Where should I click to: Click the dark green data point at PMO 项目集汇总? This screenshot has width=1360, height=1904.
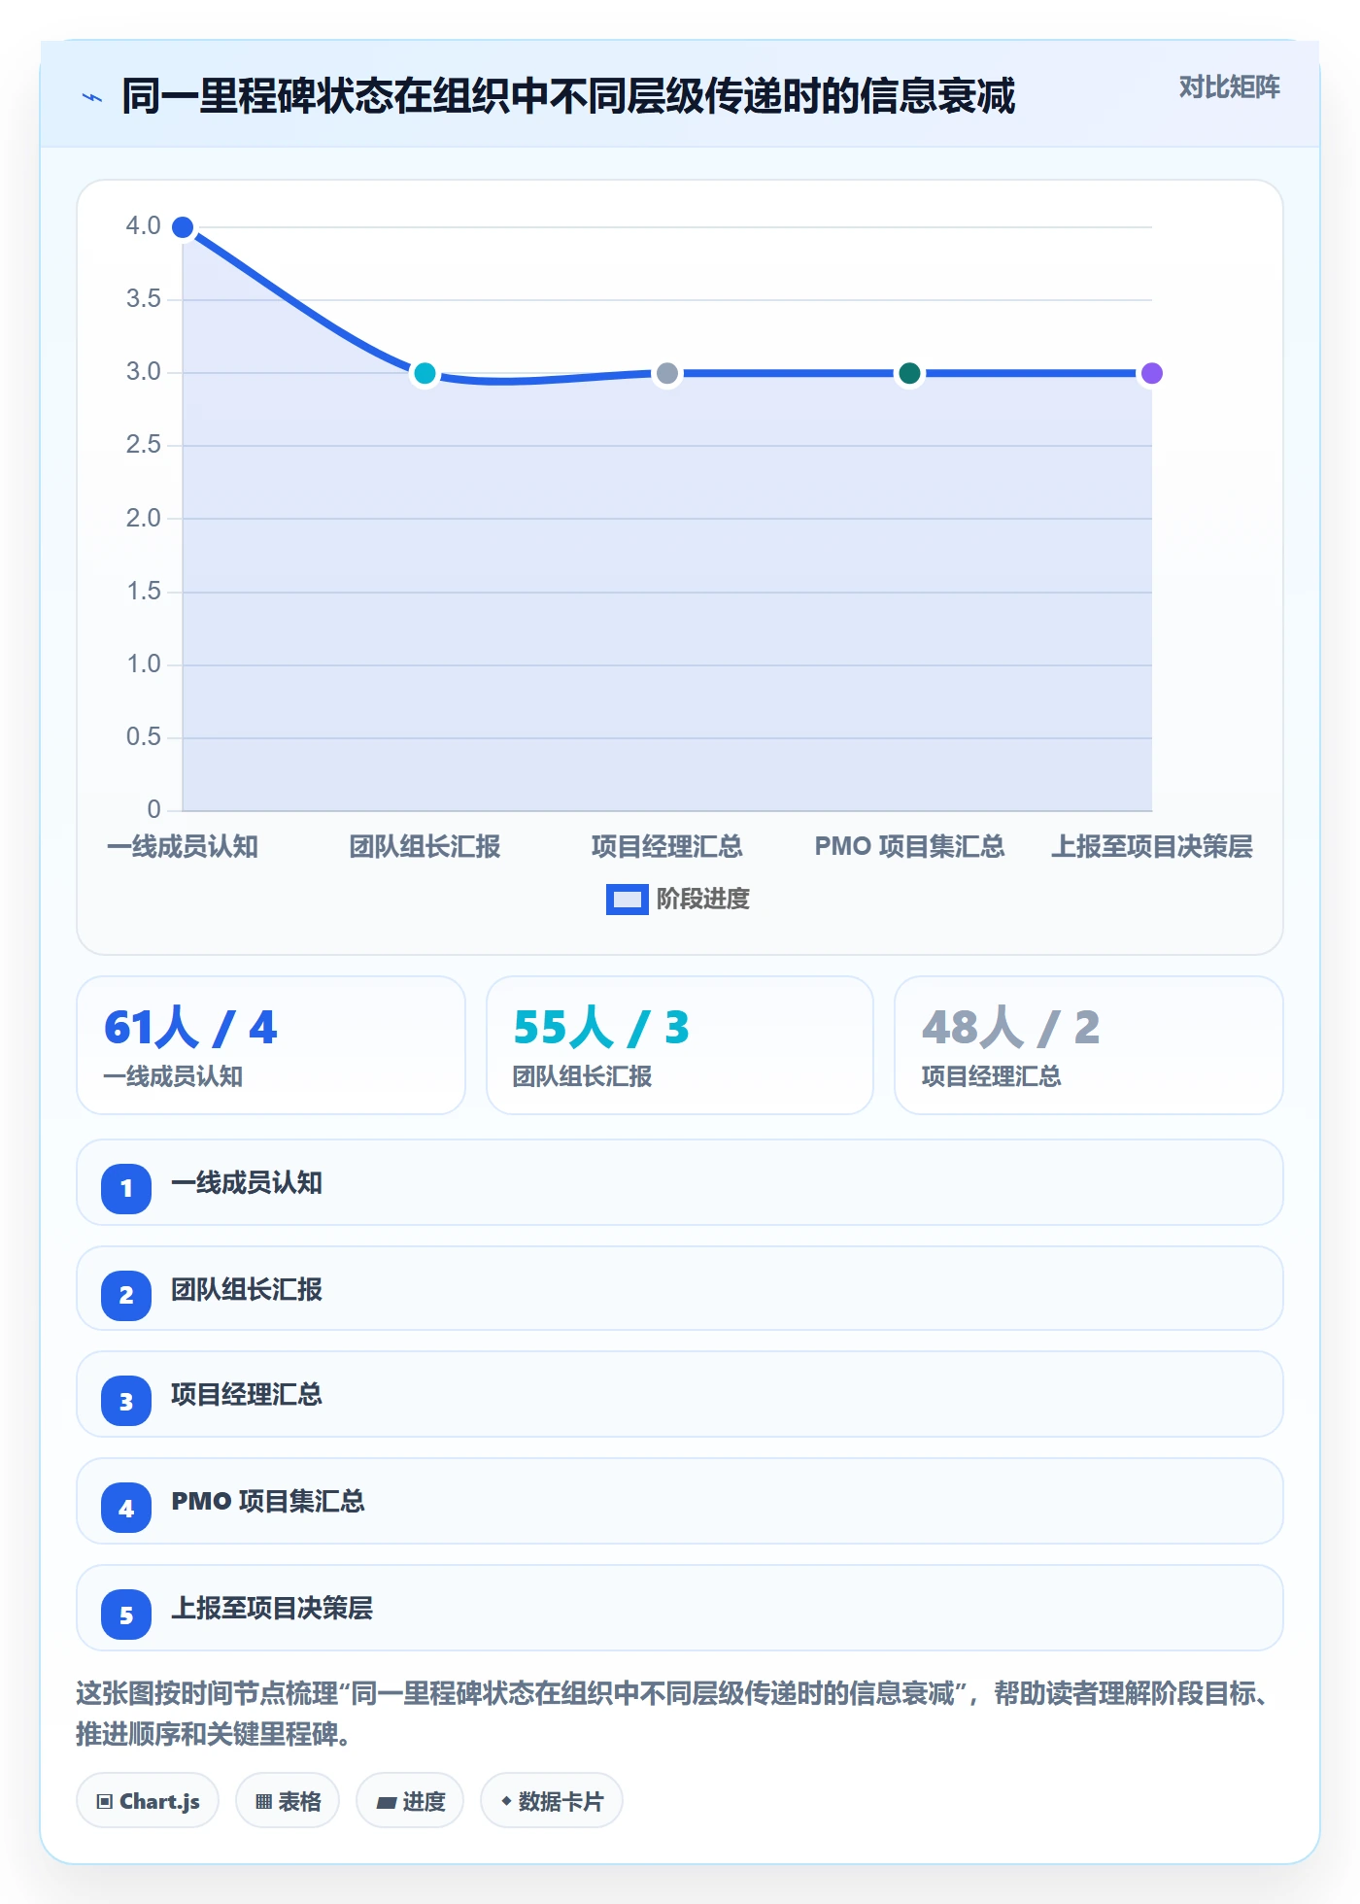click(x=909, y=373)
